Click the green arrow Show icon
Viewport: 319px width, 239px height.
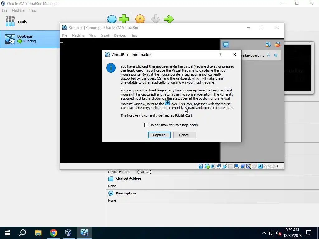pos(169,19)
